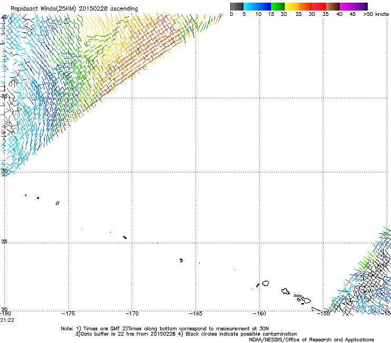Click the Oahu island outline on map
This screenshot has width=391, height=343.
coord(285,291)
